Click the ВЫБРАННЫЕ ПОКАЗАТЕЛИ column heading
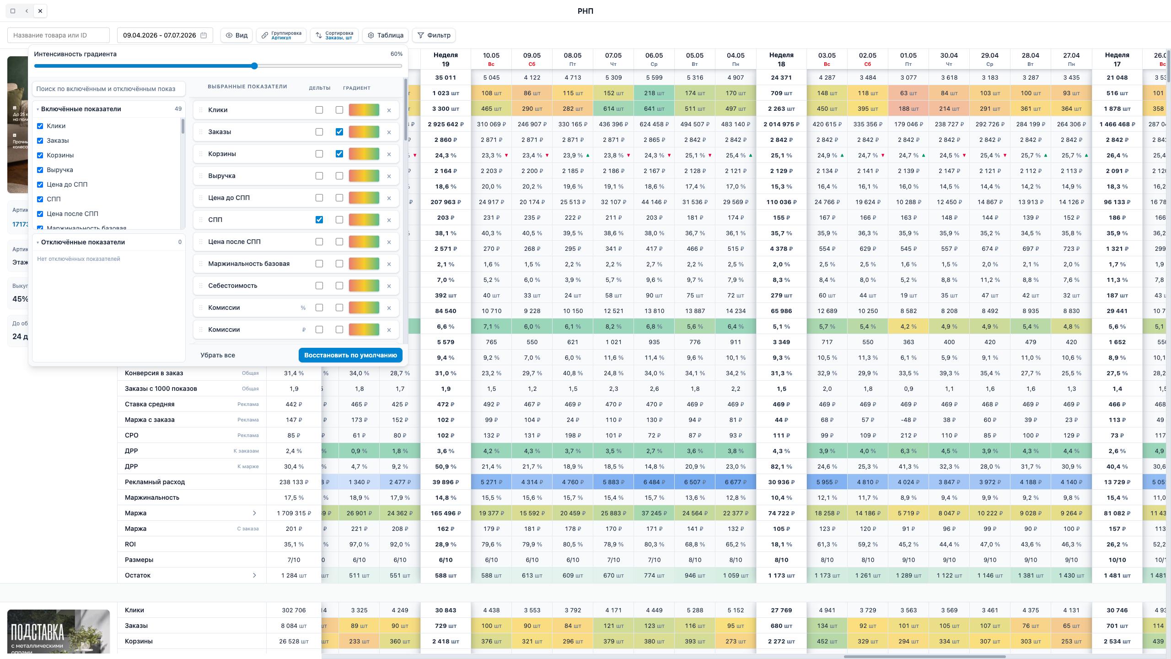 pyautogui.click(x=247, y=86)
